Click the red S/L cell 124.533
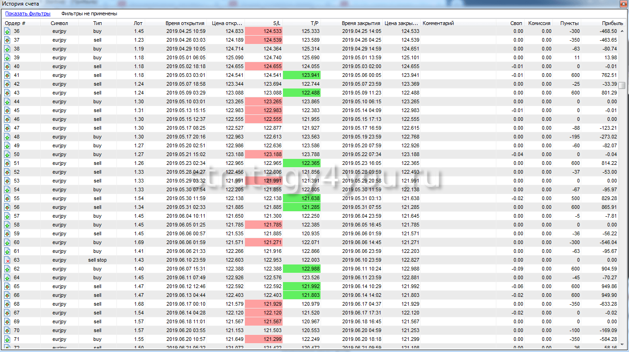The width and height of the screenshot is (629, 352). click(x=263, y=31)
